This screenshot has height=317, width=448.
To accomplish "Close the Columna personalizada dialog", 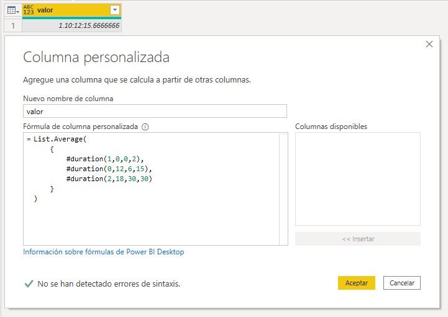I will tap(429, 44).
